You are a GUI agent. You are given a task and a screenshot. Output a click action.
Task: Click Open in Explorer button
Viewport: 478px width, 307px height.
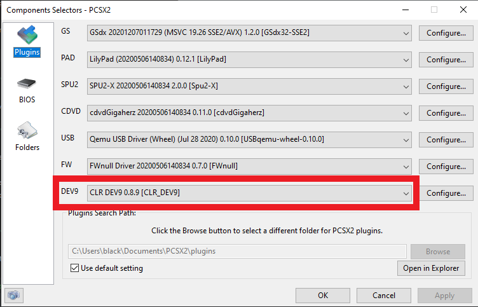(431, 268)
